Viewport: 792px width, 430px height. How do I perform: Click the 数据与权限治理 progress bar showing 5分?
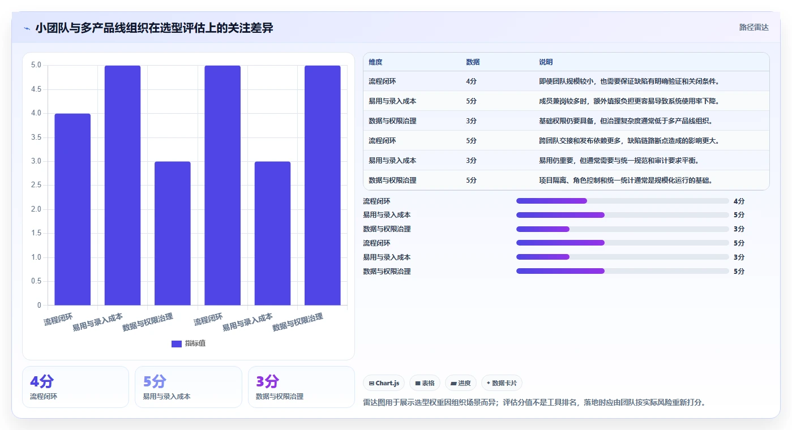(x=623, y=271)
